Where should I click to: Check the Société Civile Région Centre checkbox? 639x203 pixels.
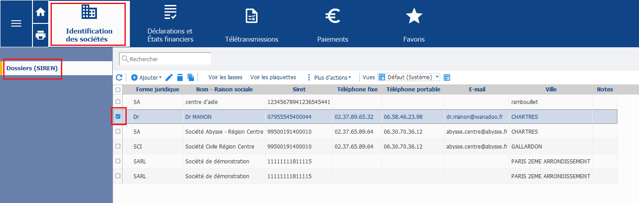[118, 146]
